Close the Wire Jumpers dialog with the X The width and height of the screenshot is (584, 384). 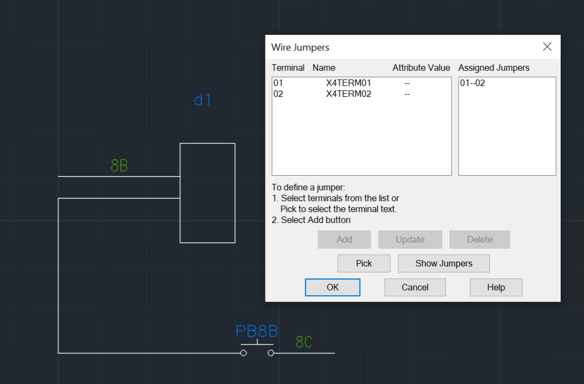click(x=547, y=47)
